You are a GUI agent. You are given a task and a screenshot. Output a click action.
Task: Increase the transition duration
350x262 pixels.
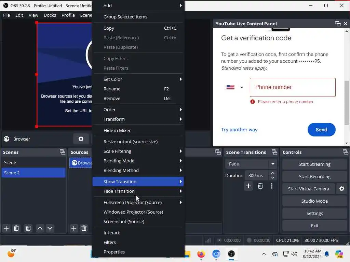[x=272, y=173]
